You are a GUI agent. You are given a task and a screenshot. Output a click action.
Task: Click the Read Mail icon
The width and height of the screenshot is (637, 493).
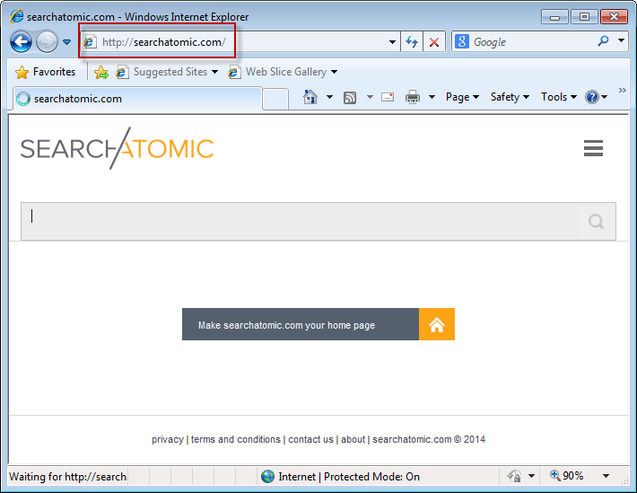click(x=388, y=97)
